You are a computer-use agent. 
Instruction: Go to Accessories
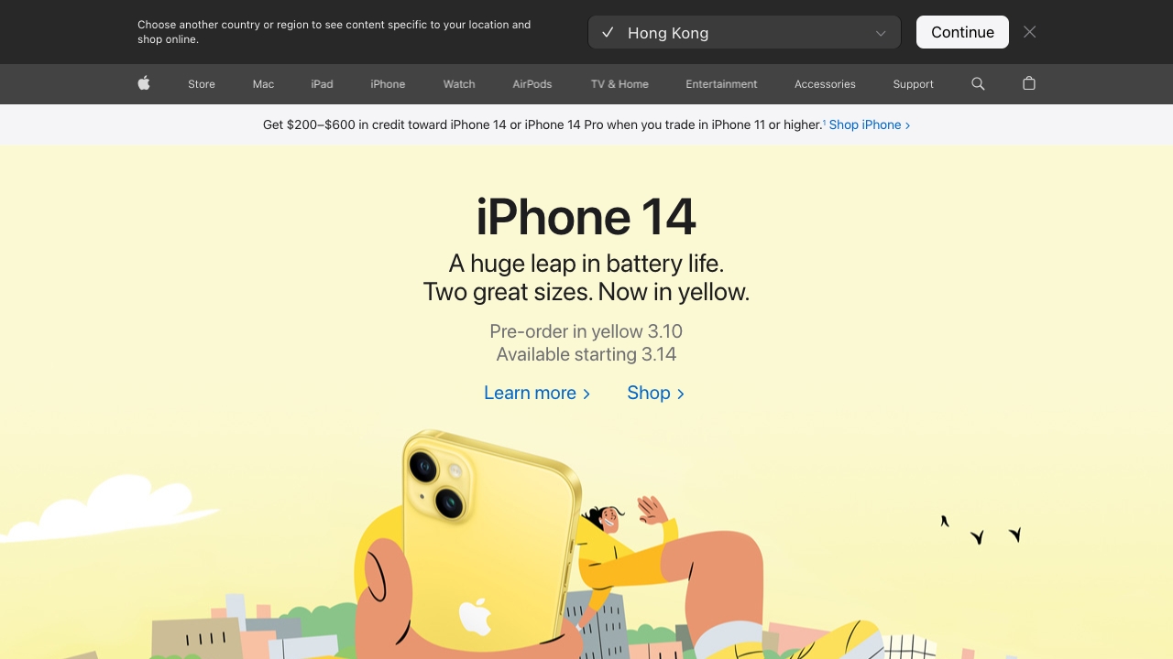[825, 83]
